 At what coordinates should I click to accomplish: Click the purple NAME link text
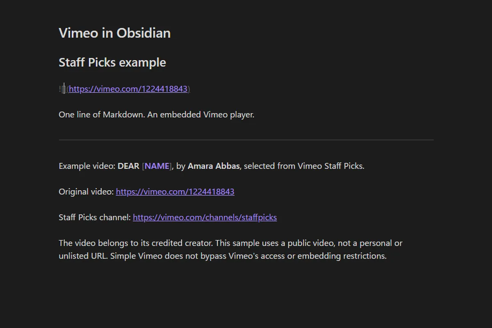tap(157, 166)
